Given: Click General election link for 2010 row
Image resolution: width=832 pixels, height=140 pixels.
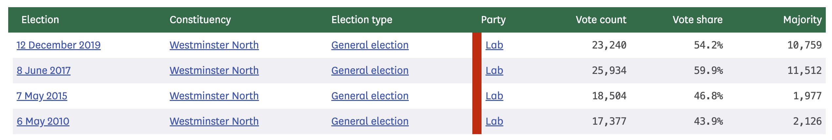Looking at the screenshot, I should (x=370, y=121).
